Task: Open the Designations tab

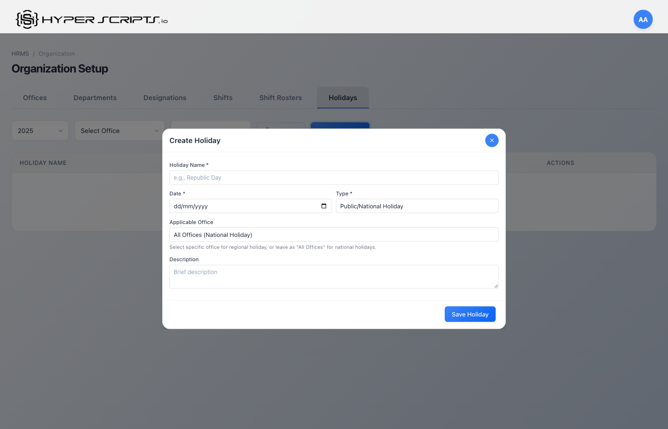Action: (165, 98)
